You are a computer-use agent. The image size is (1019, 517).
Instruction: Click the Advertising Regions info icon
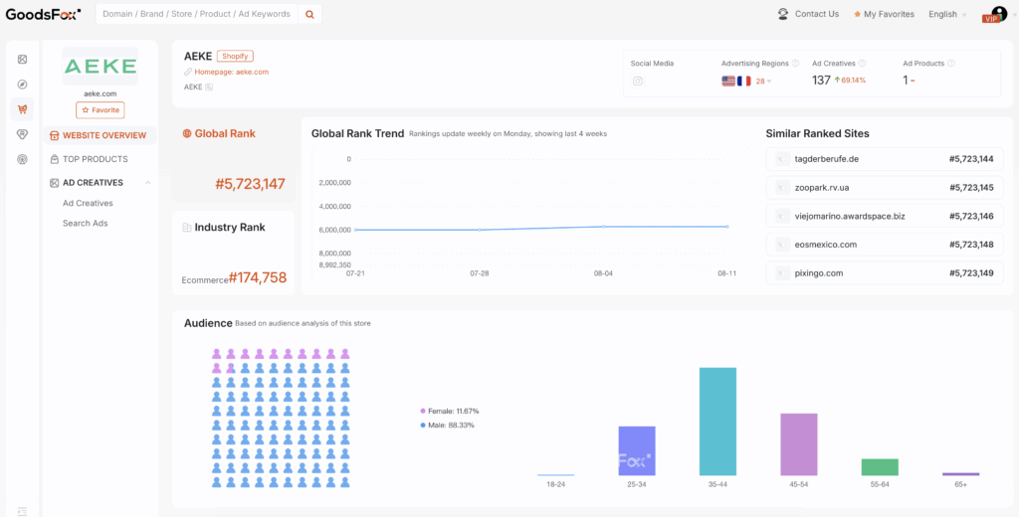[x=795, y=64]
